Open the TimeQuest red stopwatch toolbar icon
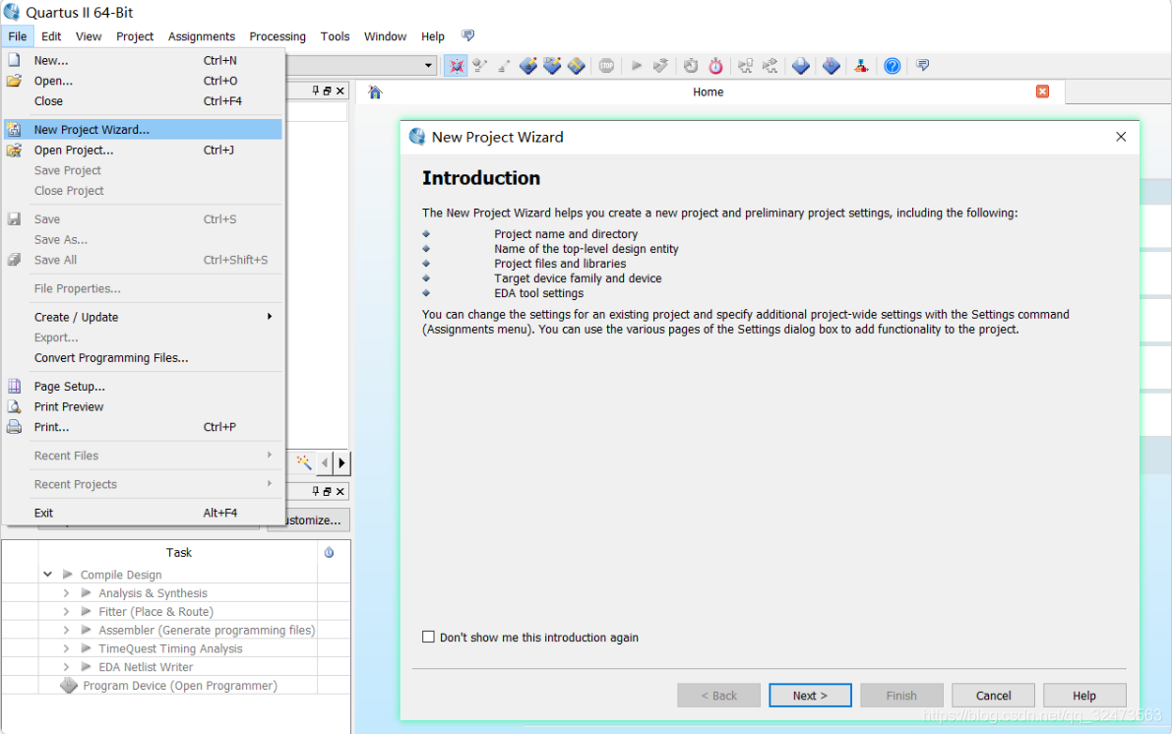 coord(715,66)
